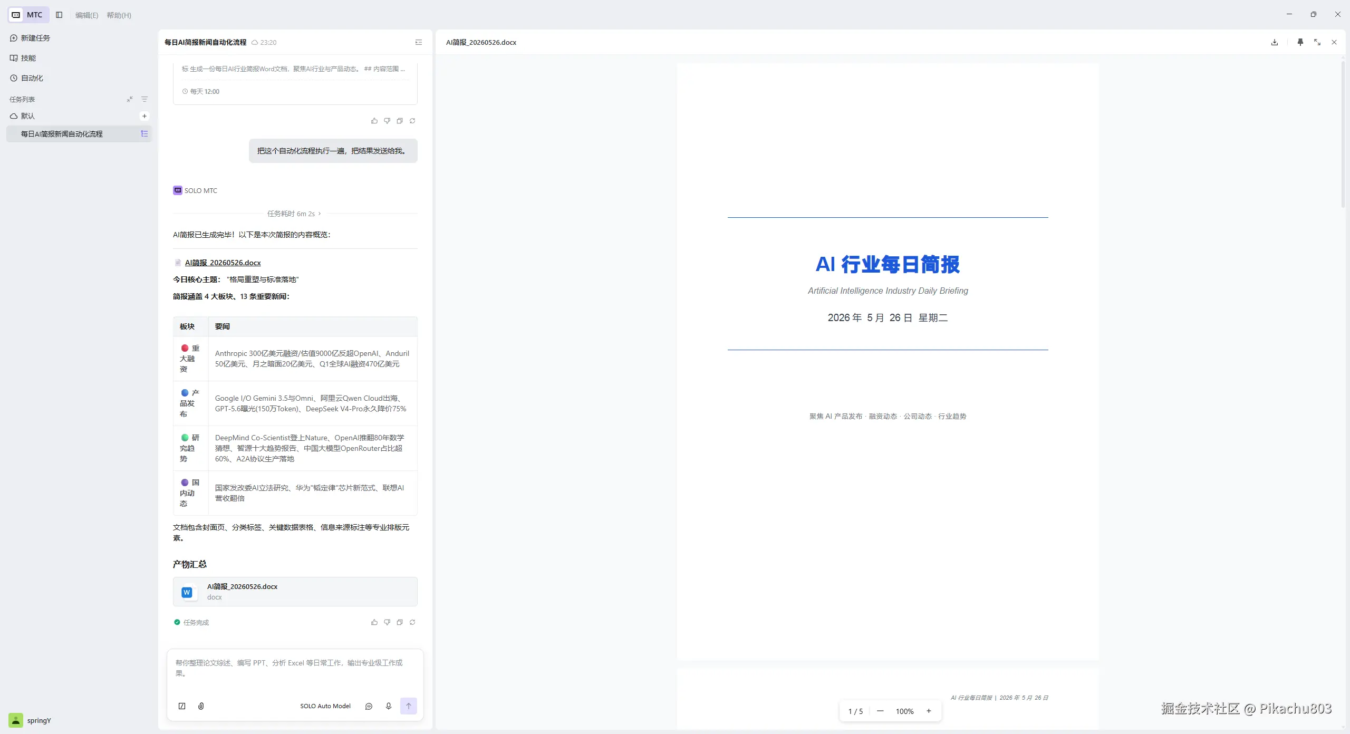Open the 编辑(E) menu
The width and height of the screenshot is (1350, 734).
[x=86, y=15]
